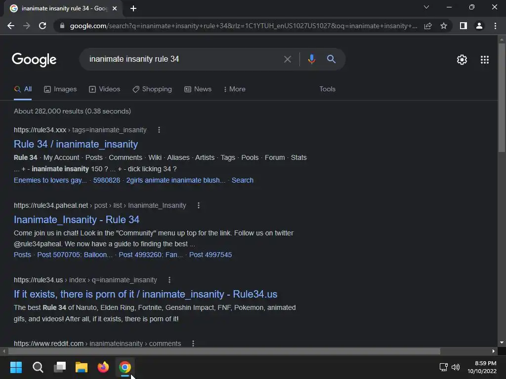This screenshot has width=506, height=379.
Task: Click the address bar URL
Action: tap(243, 26)
